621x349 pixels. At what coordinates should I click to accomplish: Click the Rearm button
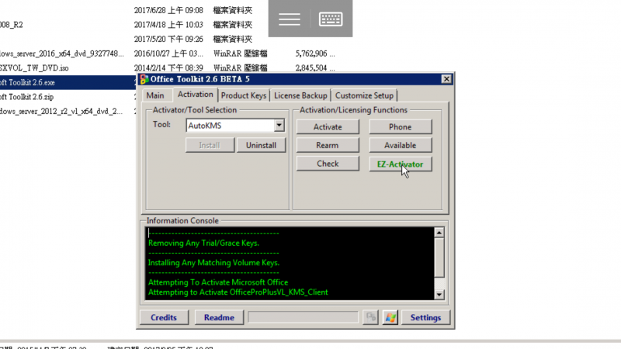328,145
